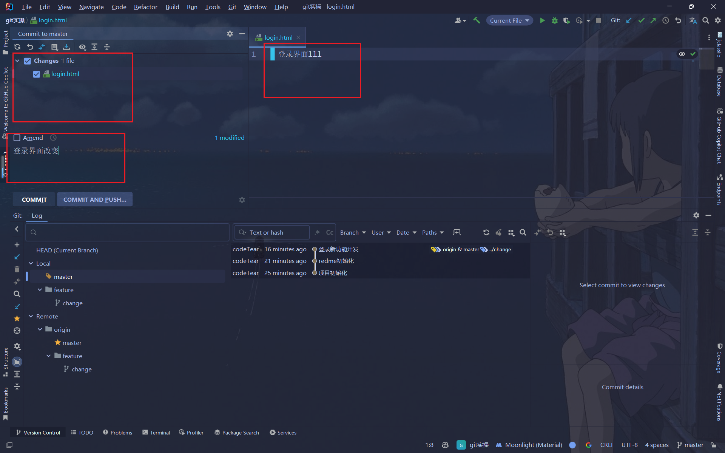Toggle the Amend checkbox

[17, 138]
